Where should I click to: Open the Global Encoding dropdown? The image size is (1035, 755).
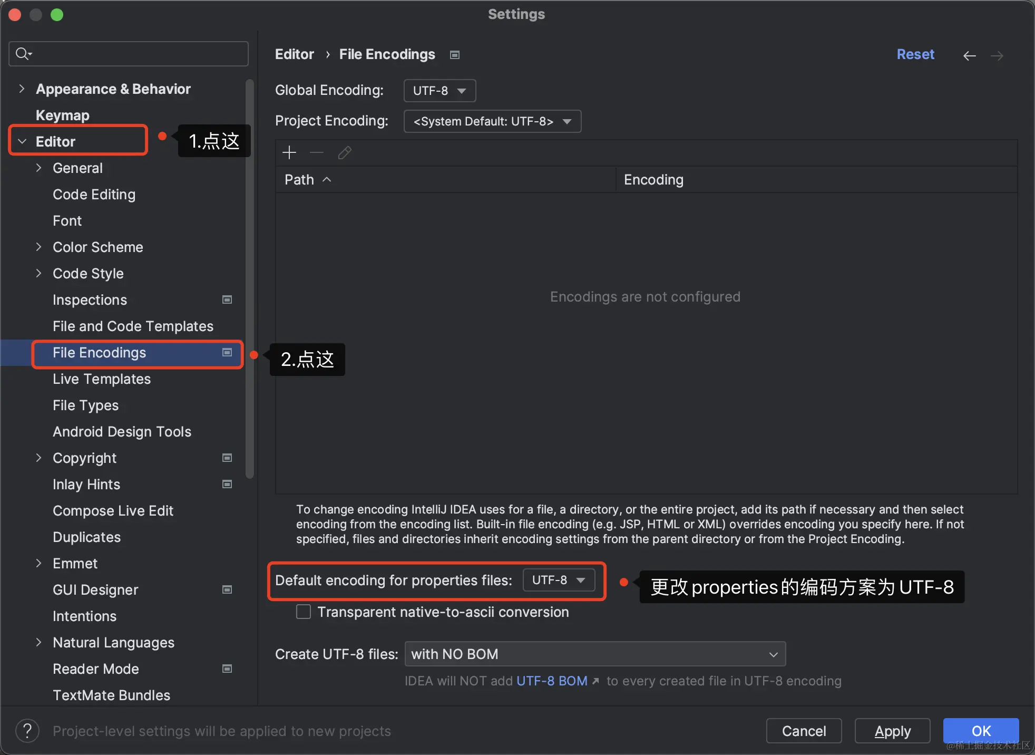[x=440, y=91]
